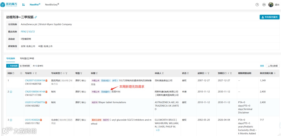Click the 到期日 help icon
This screenshot has width=281, height=136.
click(226, 73)
